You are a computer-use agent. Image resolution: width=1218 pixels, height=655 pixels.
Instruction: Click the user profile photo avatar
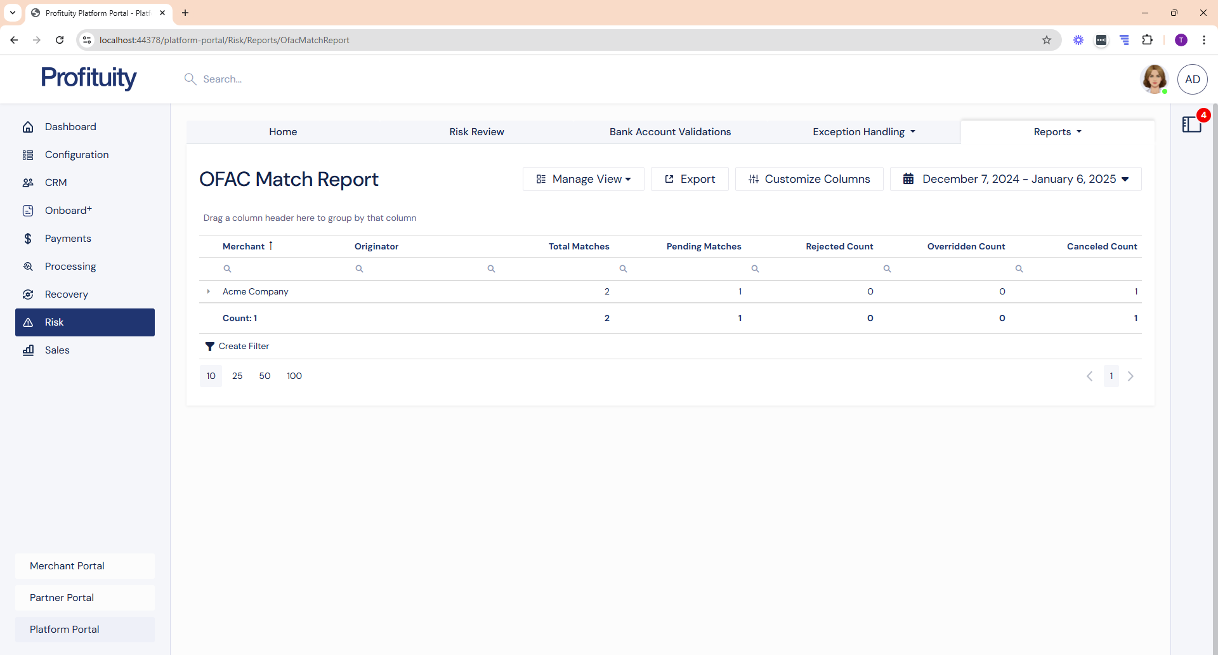tap(1154, 79)
